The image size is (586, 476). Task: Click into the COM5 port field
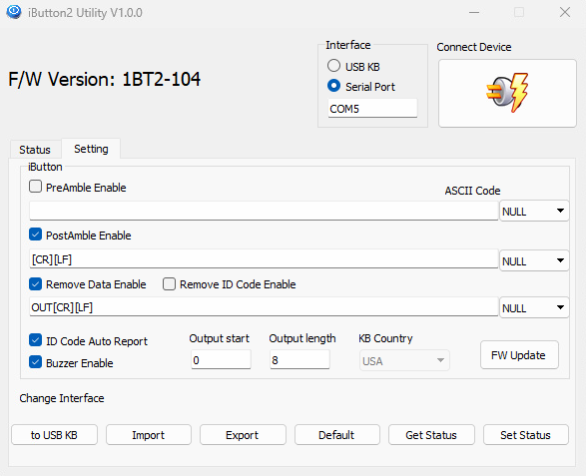(x=372, y=109)
